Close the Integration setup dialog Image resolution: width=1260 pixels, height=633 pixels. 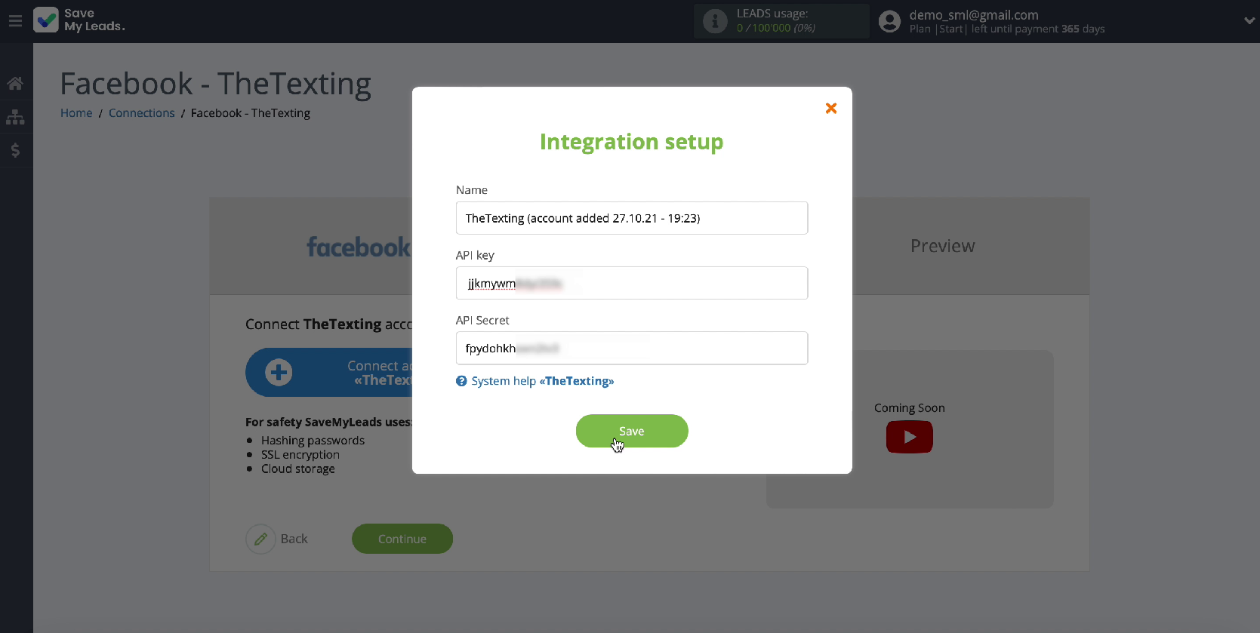click(831, 108)
